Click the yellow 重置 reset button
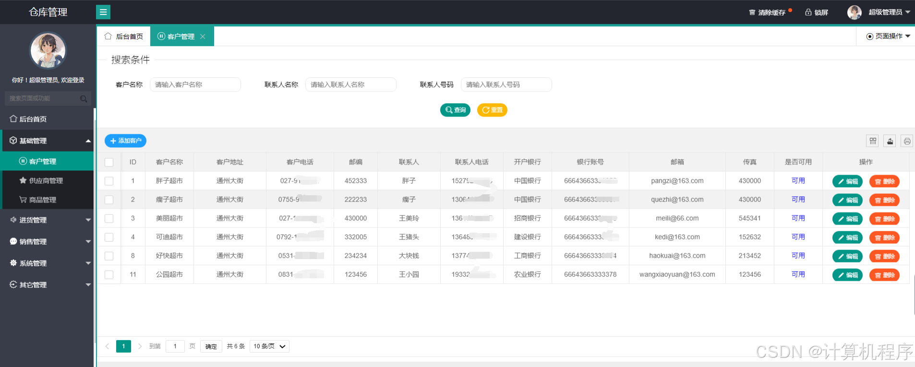Screen dimensions: 915x367 pos(492,110)
